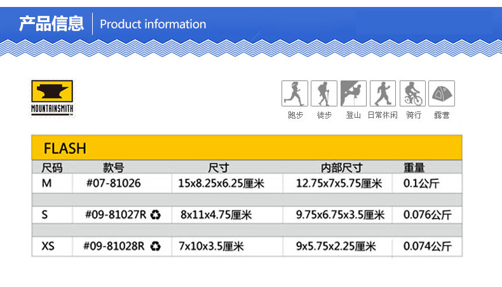
Task: Select the climbing (登山) activity icon
Action: pos(353,93)
